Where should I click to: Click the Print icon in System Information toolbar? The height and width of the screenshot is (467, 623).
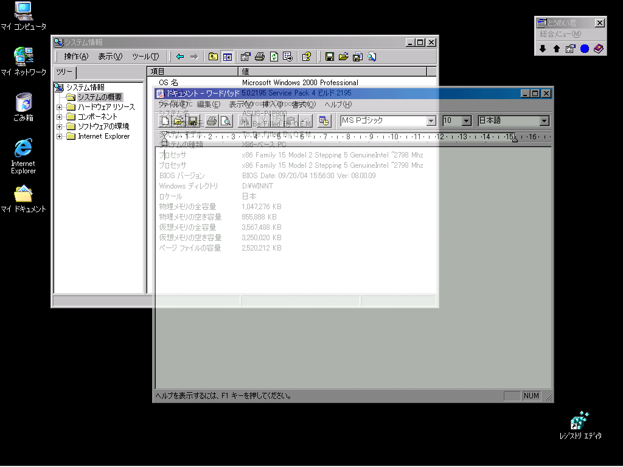(x=260, y=57)
